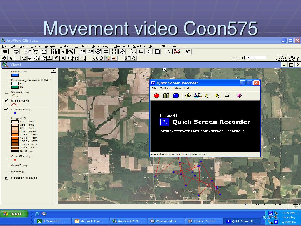Enable the Knorth.jpg theme checkbox
Screen dimensions: 301x226
click(6, 172)
